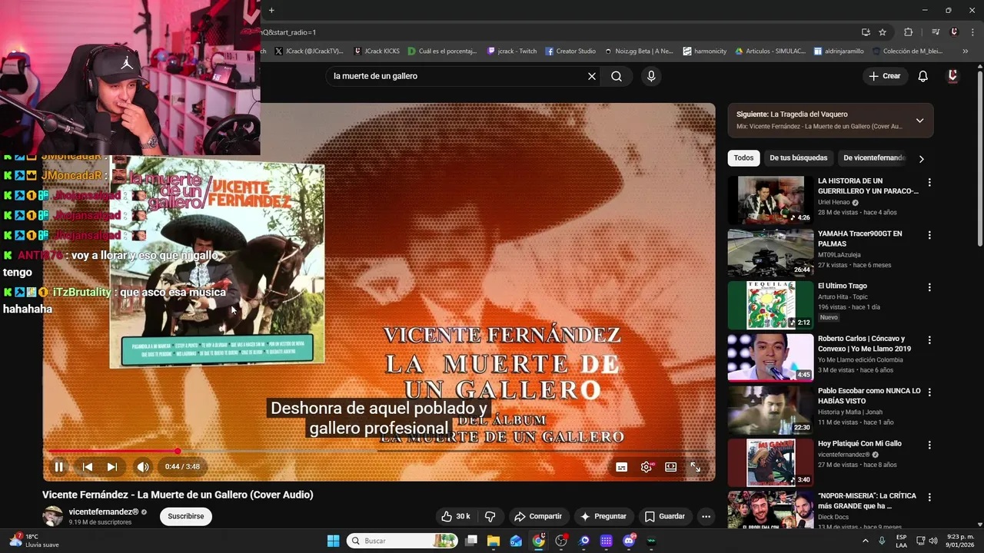This screenshot has height=553, width=984.
Task: Open the Chrome profile avatar
Action: [x=954, y=32]
